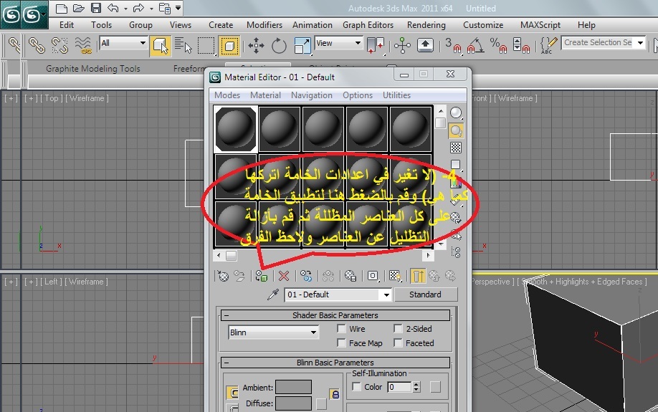
Task: Click Put to Library icon
Action: (351, 276)
